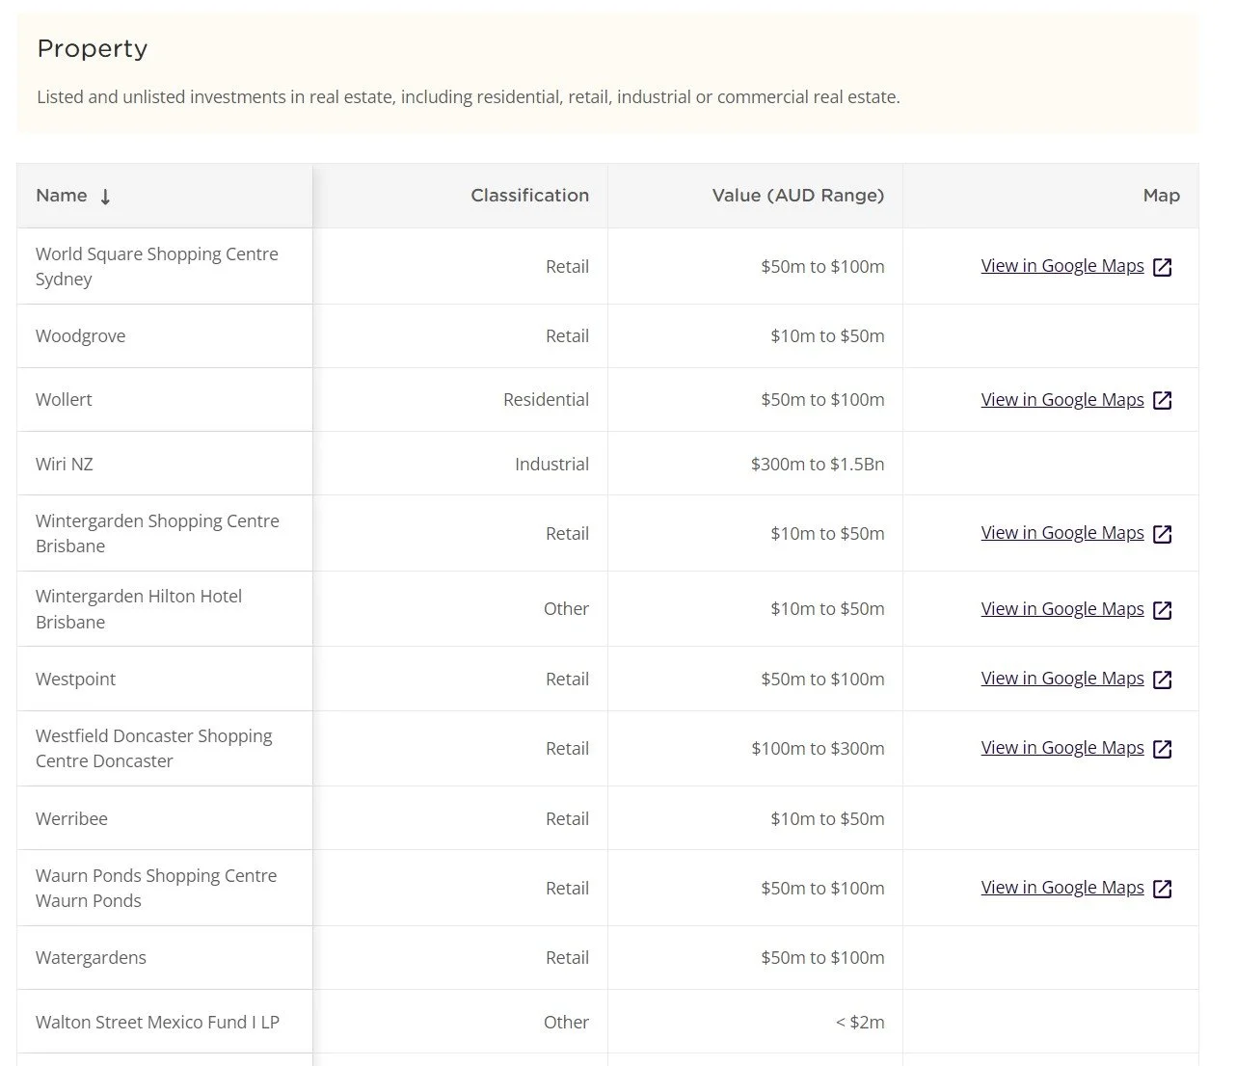Click the 'Westpoint' name cell
The width and height of the screenshot is (1236, 1066).
pos(165,679)
